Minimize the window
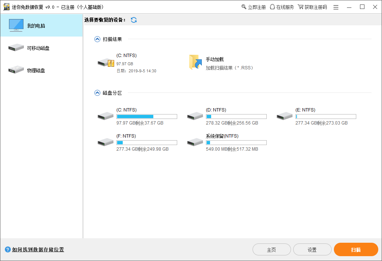The image size is (382, 261). click(x=349, y=7)
